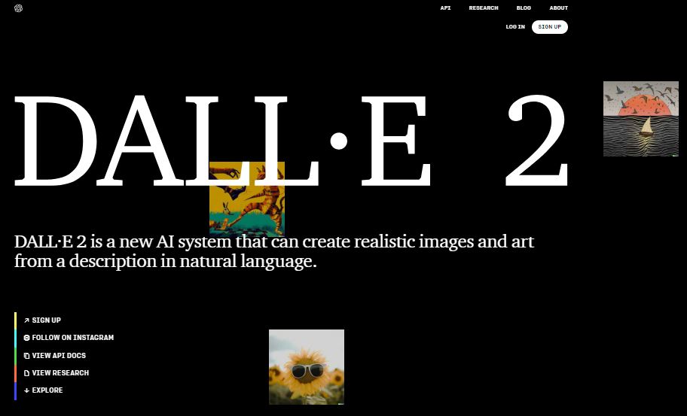Open the tiger and rabbit artwork thumbnail

pyautogui.click(x=247, y=199)
